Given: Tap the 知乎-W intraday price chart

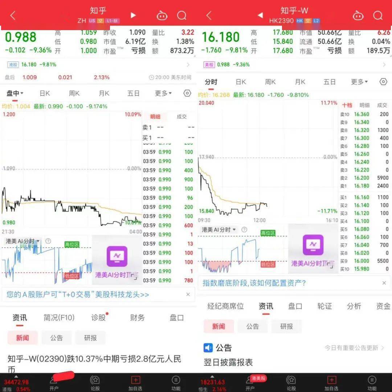Looking at the screenshot, I should click(x=268, y=158).
